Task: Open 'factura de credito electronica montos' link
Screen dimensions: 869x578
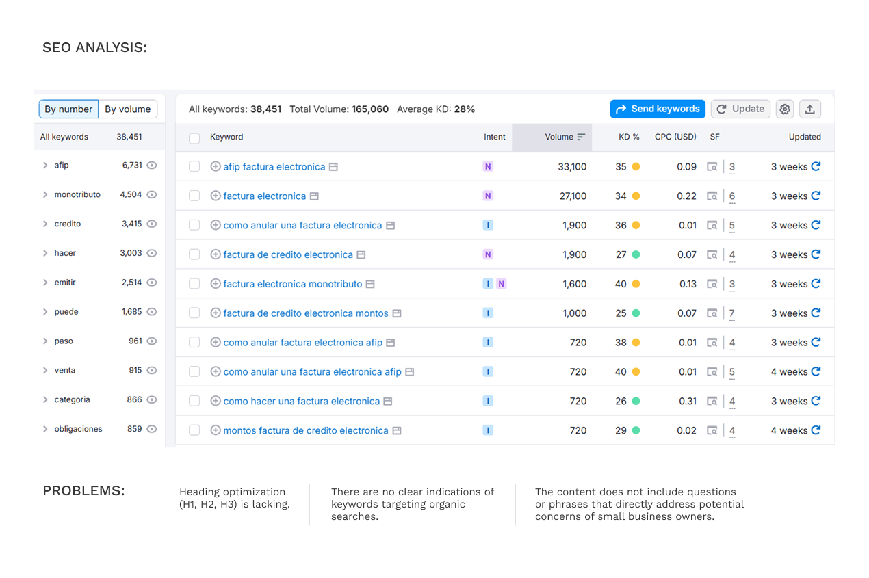Action: [306, 313]
